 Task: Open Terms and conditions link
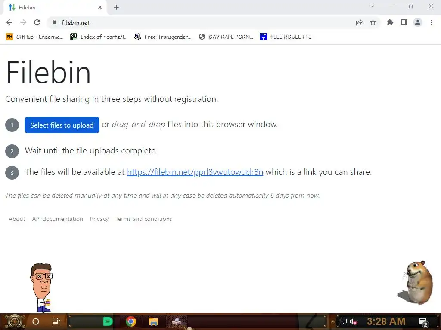click(144, 219)
